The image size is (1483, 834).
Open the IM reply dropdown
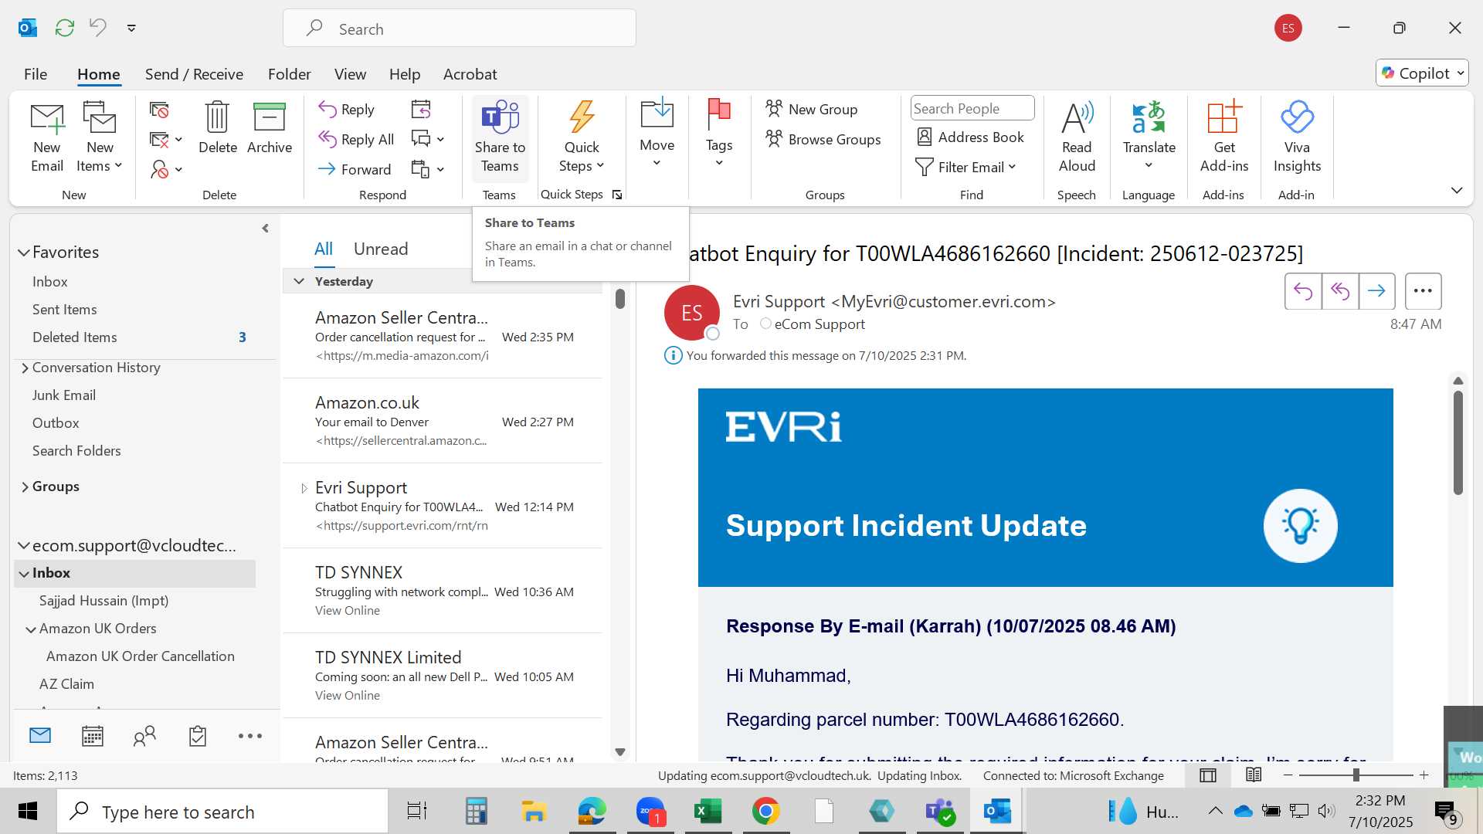tap(440, 140)
